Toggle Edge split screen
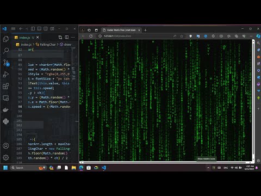Screen dimensions: 261x196 point(221,36)
